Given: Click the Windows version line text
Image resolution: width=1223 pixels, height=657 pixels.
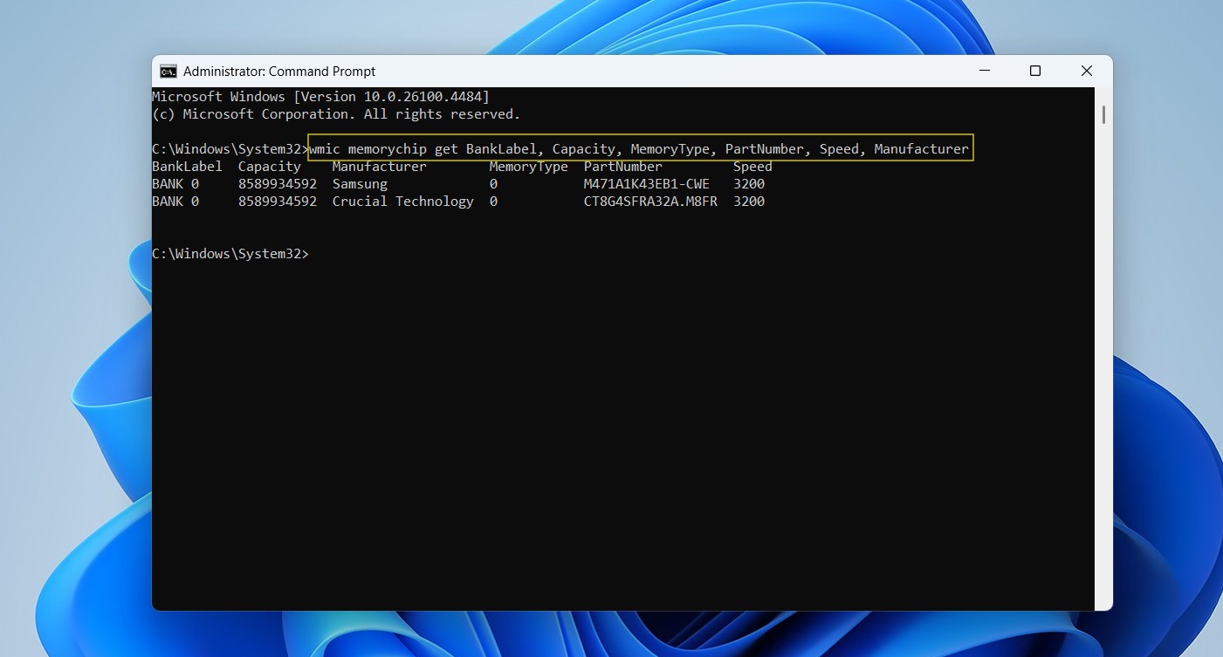Looking at the screenshot, I should point(320,97).
